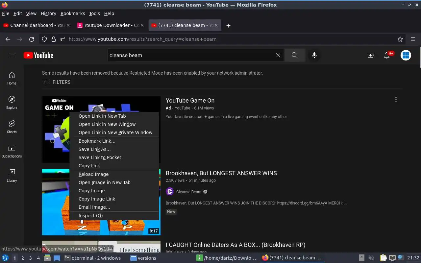Choose Copy Image from context menu
The width and height of the screenshot is (421, 263).
point(114,191)
